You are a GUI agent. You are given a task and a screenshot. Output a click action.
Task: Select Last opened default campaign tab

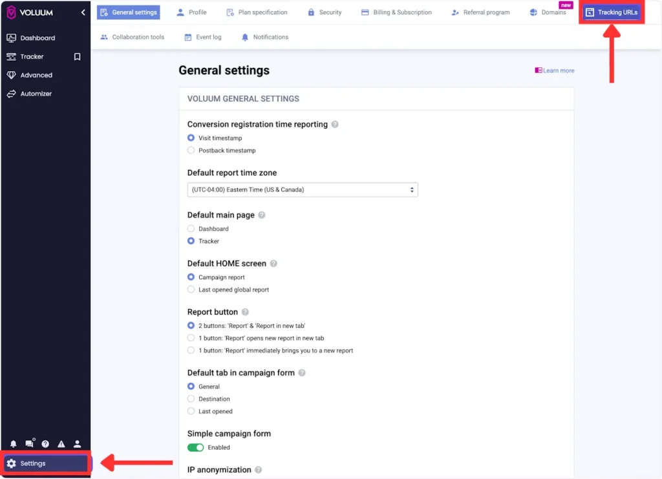pyautogui.click(x=191, y=411)
